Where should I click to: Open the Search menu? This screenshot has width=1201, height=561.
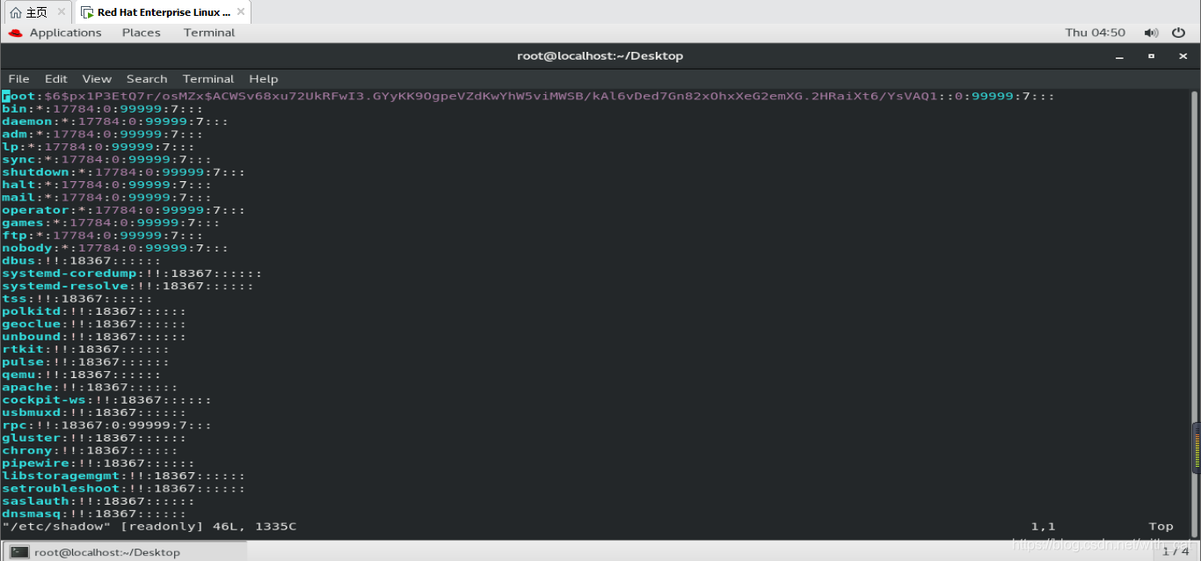pyautogui.click(x=147, y=78)
